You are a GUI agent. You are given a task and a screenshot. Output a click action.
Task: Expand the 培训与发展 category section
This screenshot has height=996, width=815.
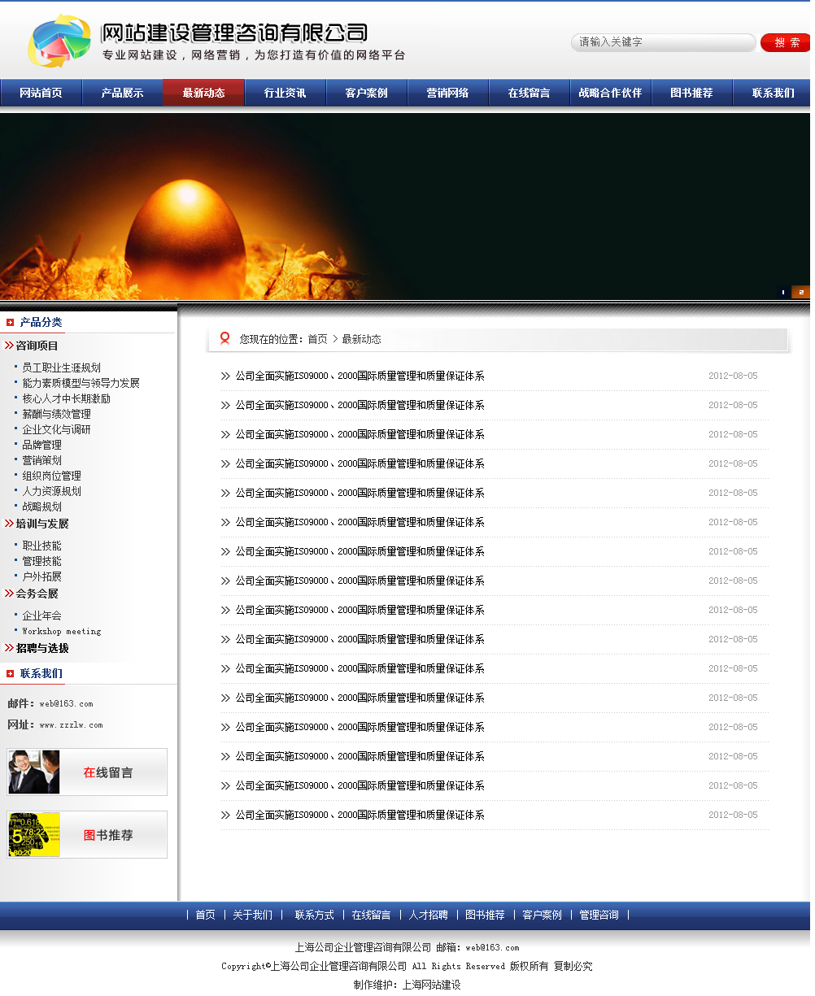tap(41, 524)
